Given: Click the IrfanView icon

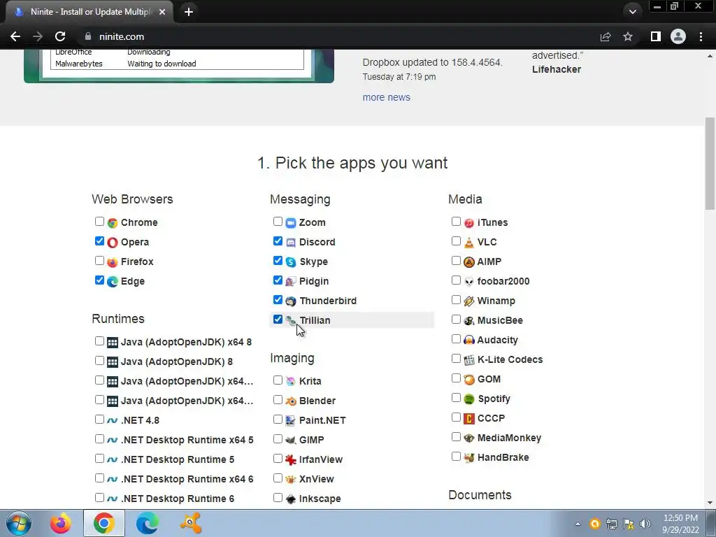Looking at the screenshot, I should (291, 460).
